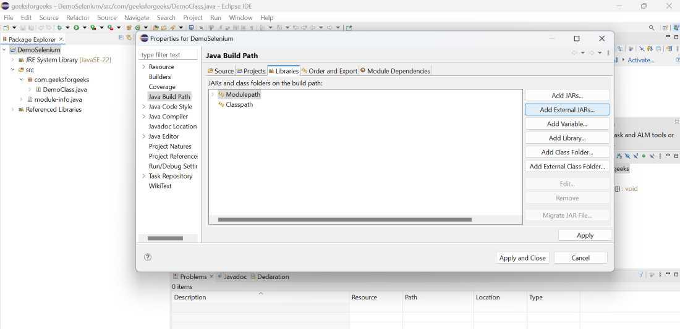Click the horizontal scrollbar in the JARs list
Screen dimensions: 680x329
point(344,220)
